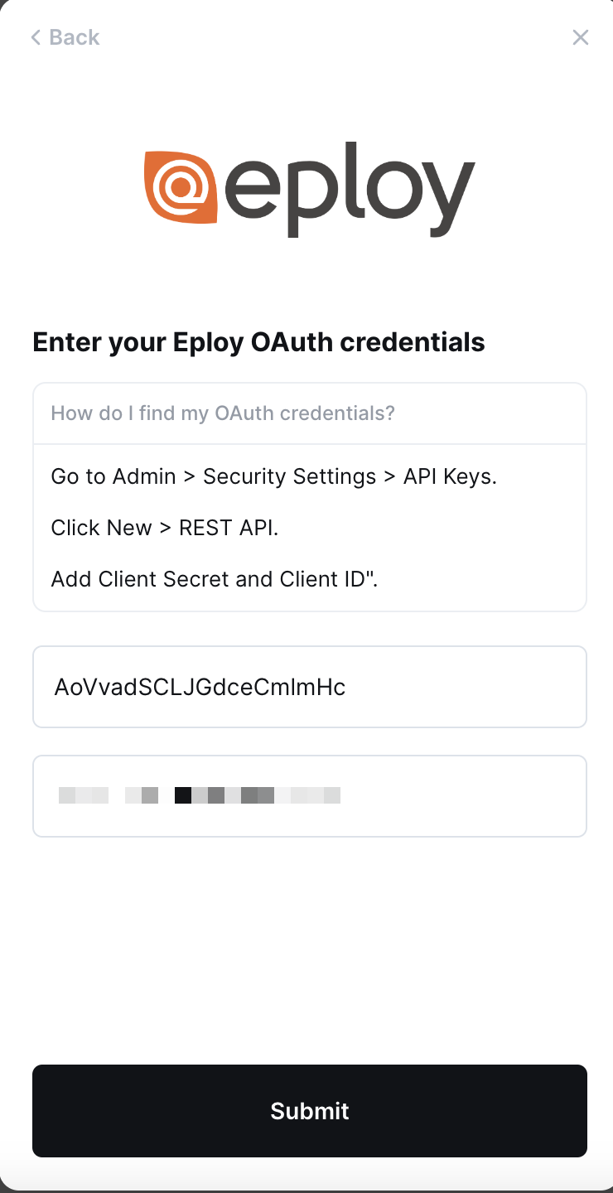613x1193 pixels.
Task: Click the orange Eploy @ logo icon
Action: tap(180, 187)
